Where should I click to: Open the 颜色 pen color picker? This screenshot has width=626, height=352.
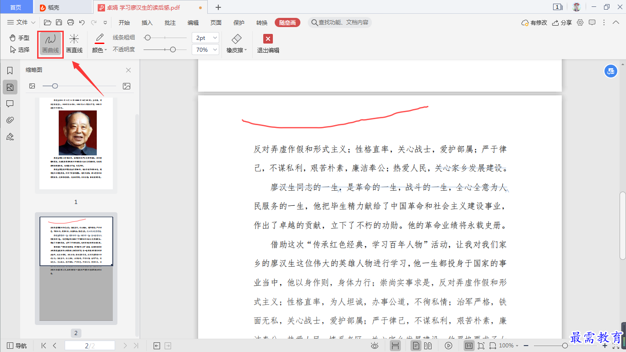pos(100,44)
